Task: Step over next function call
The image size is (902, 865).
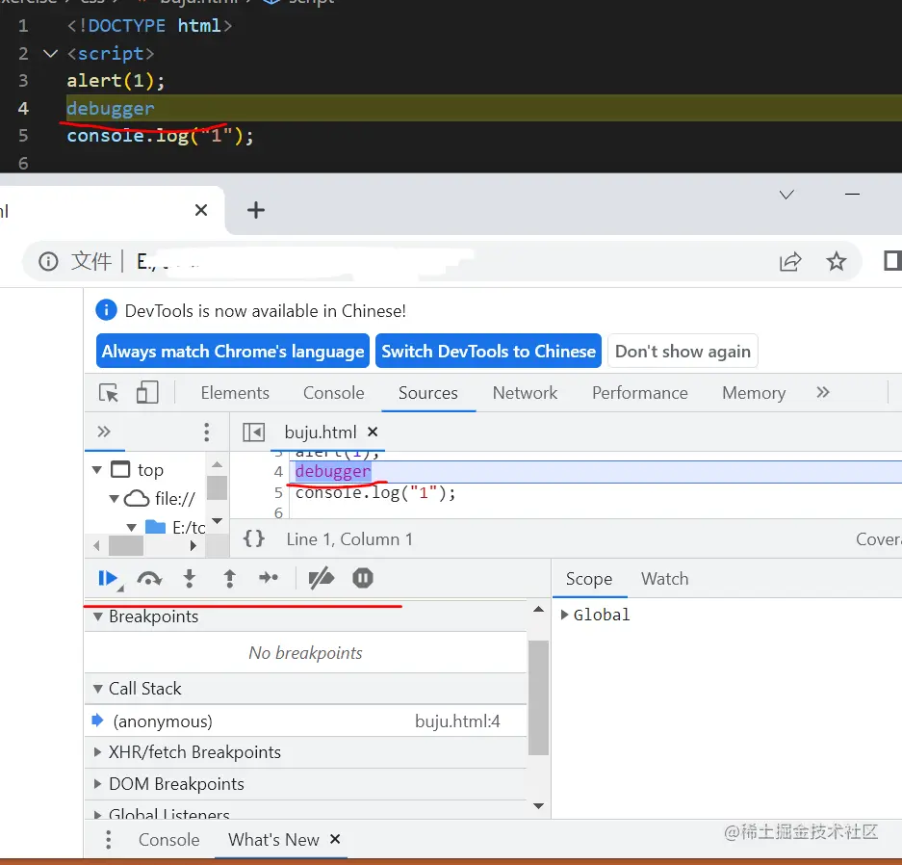Action: pyautogui.click(x=149, y=578)
